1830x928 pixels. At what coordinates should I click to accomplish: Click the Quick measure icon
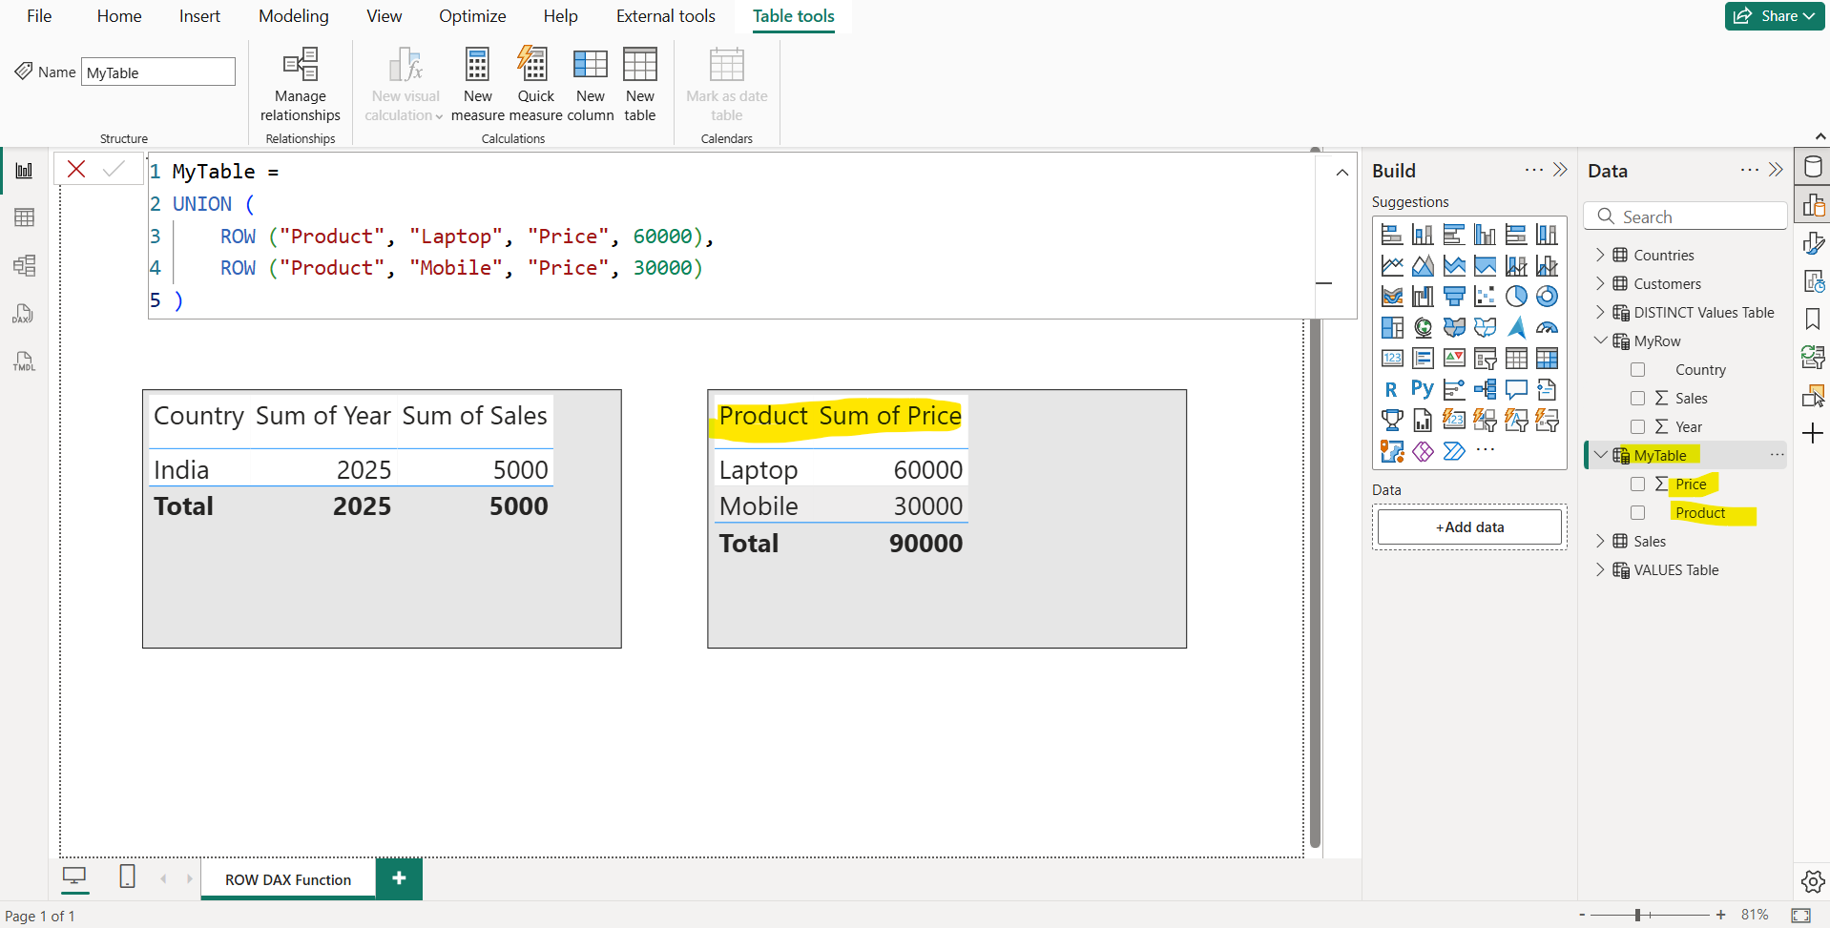click(x=535, y=66)
